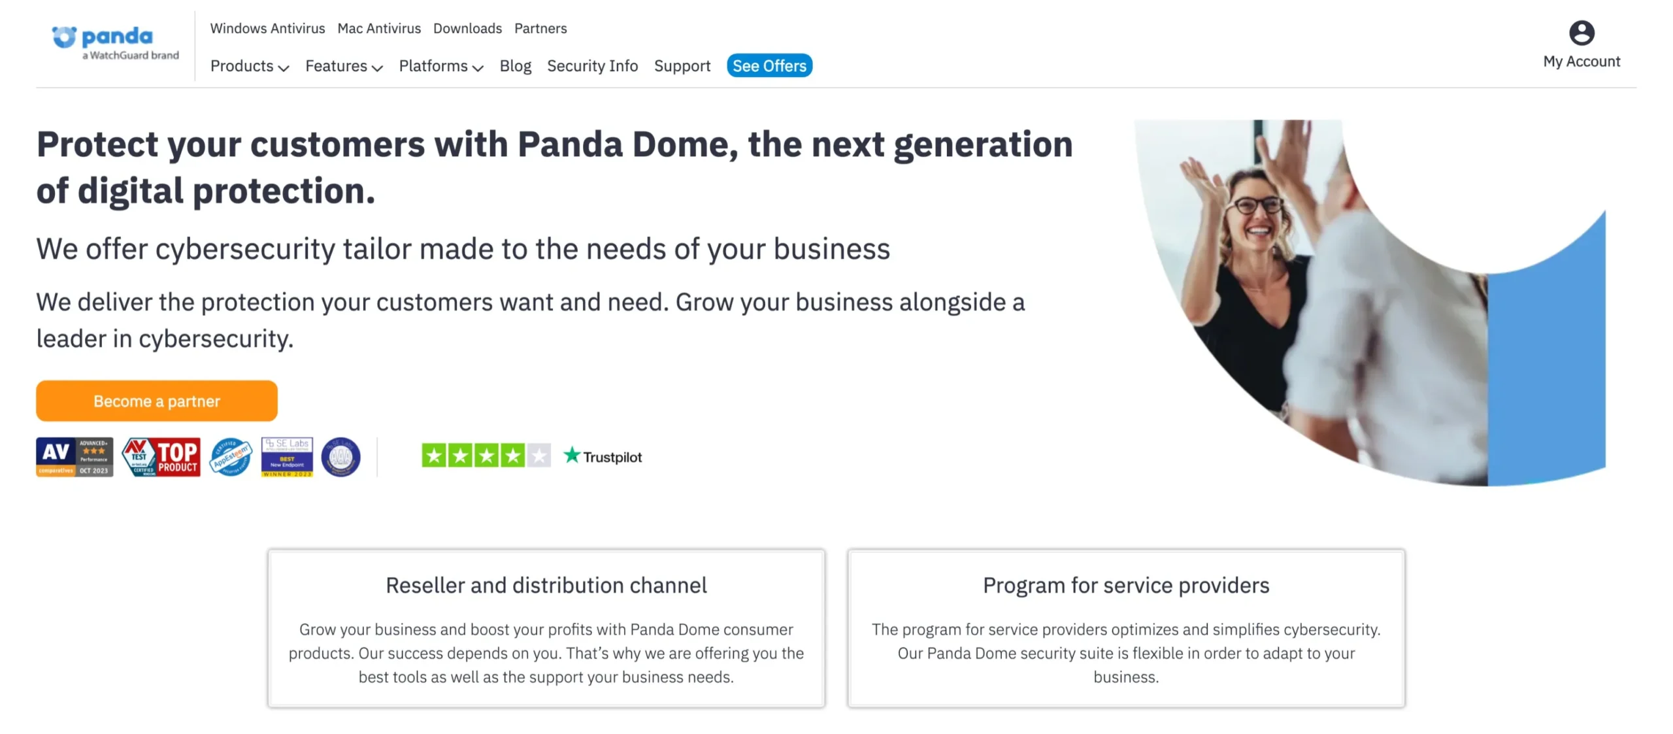Expand the Platforms dropdown menu
This screenshot has height=734, width=1673.
point(441,66)
